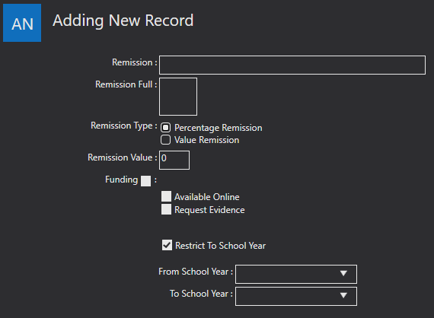Click the Remission Type label
Image resolution: width=434 pixels, height=318 pixels.
[122, 126]
